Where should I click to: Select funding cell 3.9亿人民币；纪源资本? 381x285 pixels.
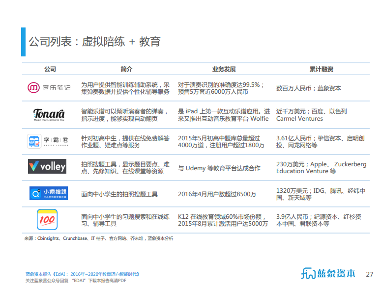(319, 220)
